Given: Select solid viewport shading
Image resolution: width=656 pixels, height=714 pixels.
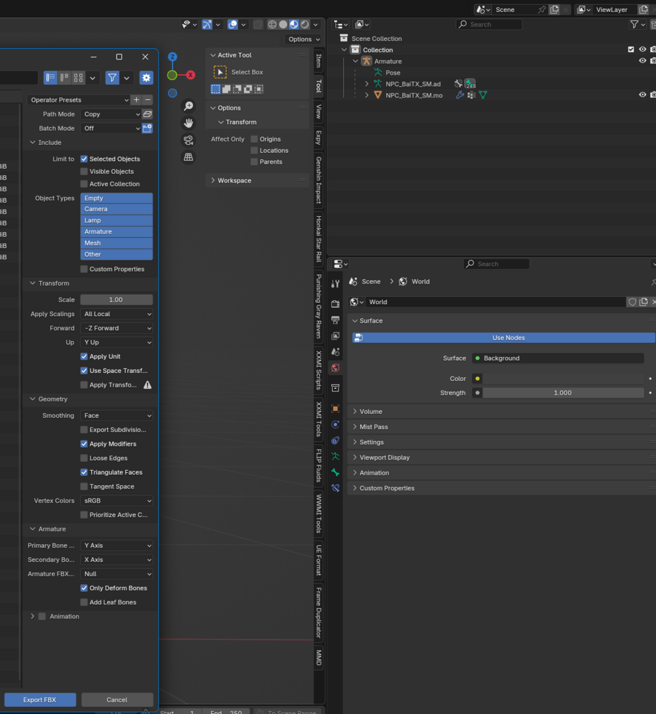Looking at the screenshot, I should [283, 24].
